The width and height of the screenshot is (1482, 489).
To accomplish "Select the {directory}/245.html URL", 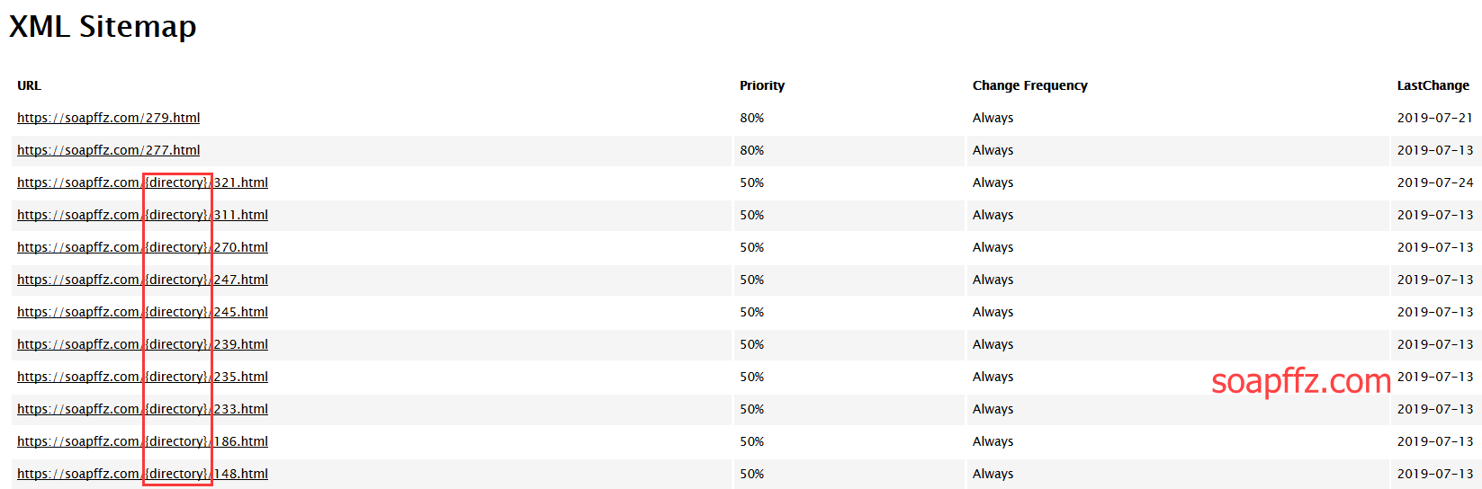I will point(142,312).
